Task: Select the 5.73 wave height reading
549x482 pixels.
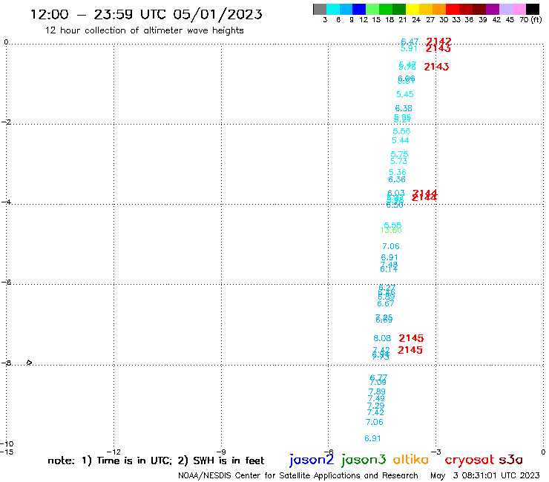Action: 399,161
